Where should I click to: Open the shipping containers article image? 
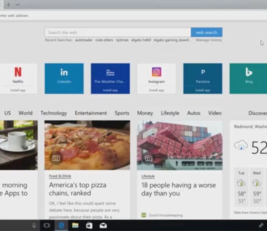(179, 145)
